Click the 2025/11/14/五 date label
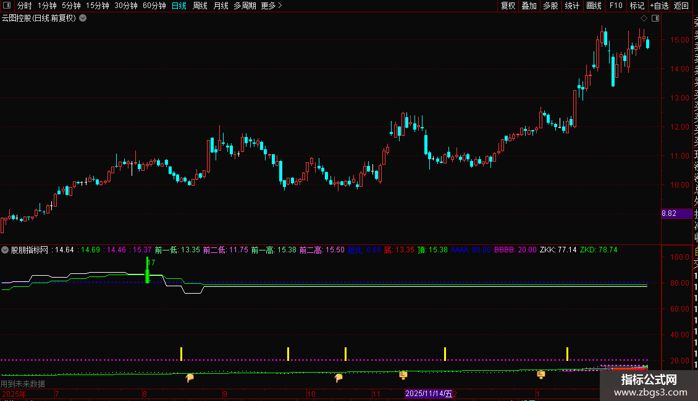 click(429, 394)
